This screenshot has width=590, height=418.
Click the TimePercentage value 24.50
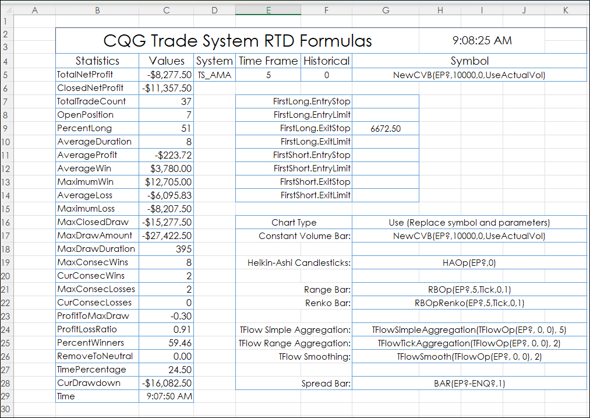[x=167, y=370]
